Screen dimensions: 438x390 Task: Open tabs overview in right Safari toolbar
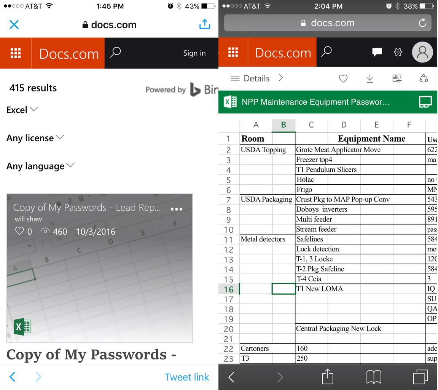[420, 377]
